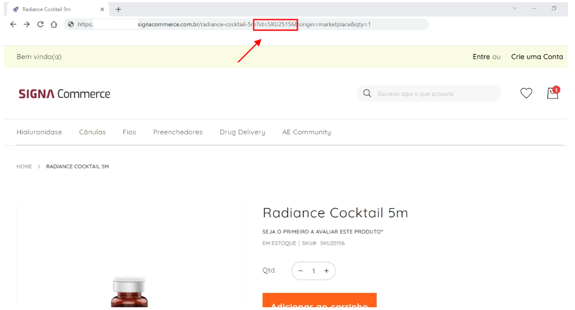Decrease quantity with minus button
575x310 pixels.
[301, 271]
